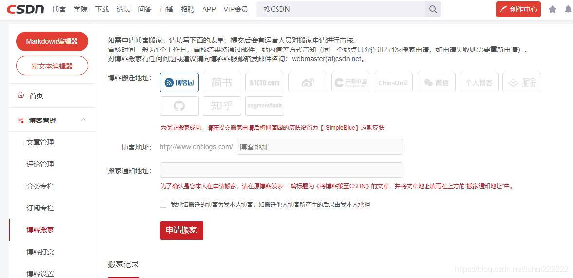Click the http://www.cnblogs.com/ prefix text

[196, 147]
